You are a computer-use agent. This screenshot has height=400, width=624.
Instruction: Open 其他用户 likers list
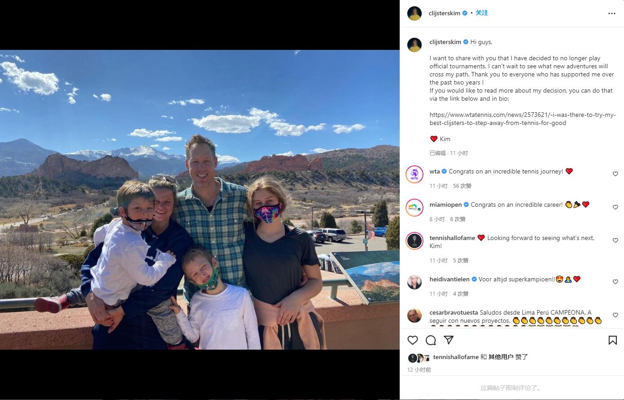(501, 357)
